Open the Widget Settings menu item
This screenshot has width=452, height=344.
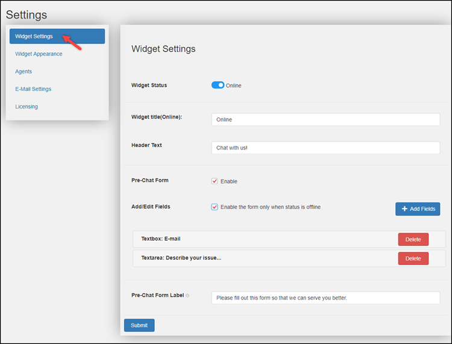tap(57, 36)
